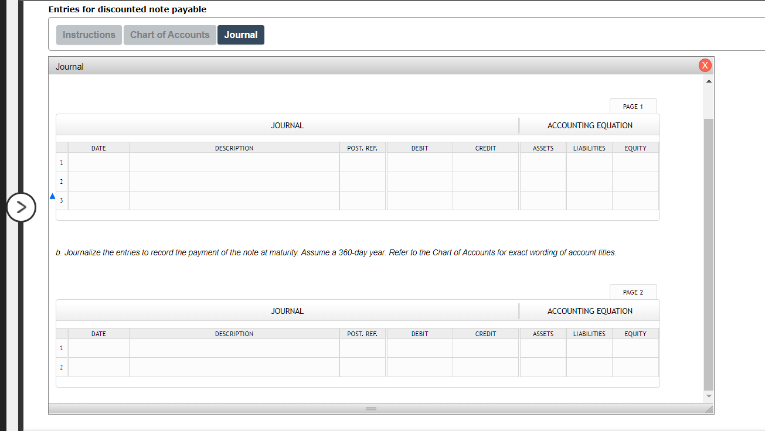This screenshot has width=765, height=431.
Task: Switch to the Instructions tab
Action: (89, 35)
